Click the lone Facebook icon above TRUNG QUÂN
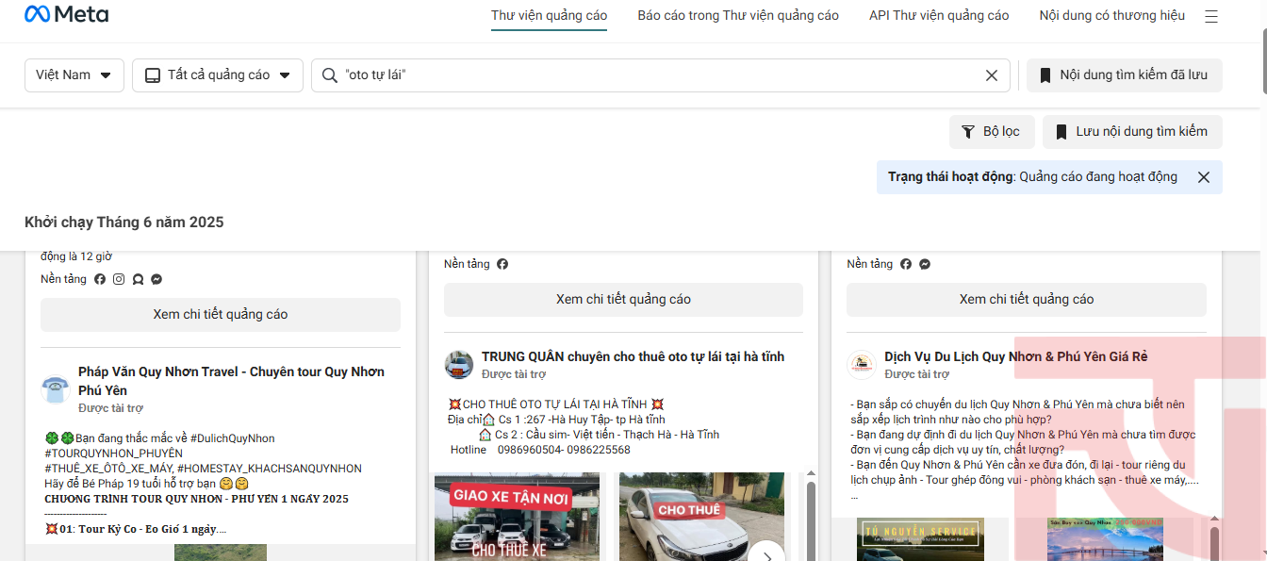The image size is (1267, 561). 502,264
